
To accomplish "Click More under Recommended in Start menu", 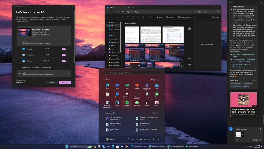I will coord(155,113).
